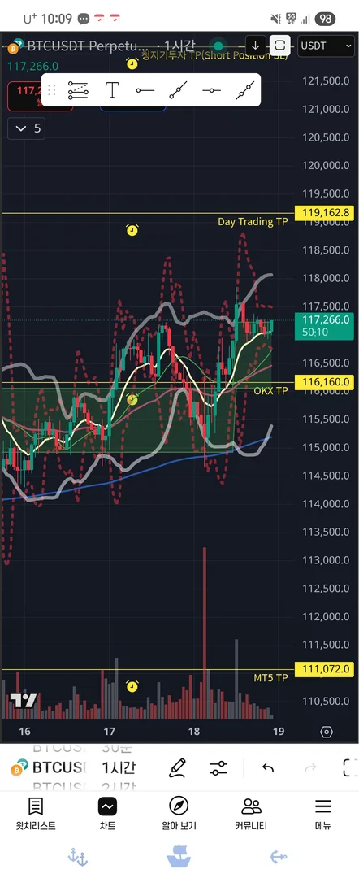Open the 1시간 timeframe selector
The width and height of the screenshot is (359, 878).
pyautogui.click(x=118, y=767)
